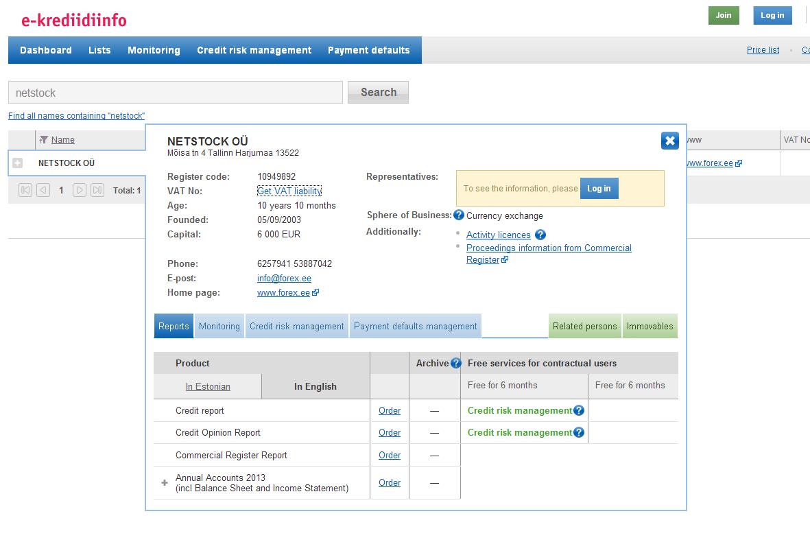Click the Search button
Viewport: 810px width, 553px height.
(378, 92)
